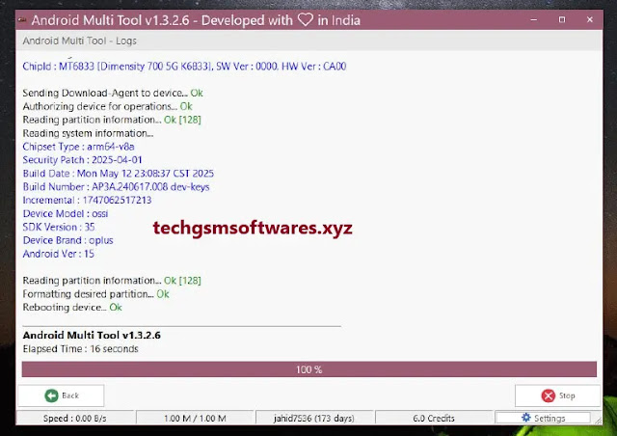The image size is (617, 436).
Task: Click the jahid7536 (173 days) account entry
Action: tap(314, 419)
